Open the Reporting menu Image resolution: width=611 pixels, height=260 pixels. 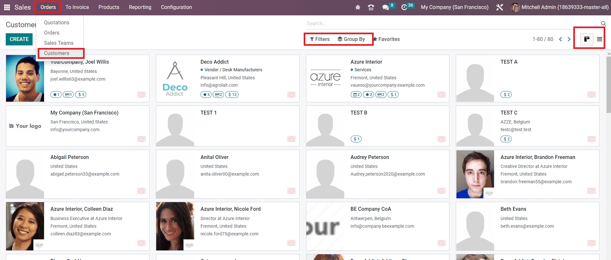coord(140,7)
